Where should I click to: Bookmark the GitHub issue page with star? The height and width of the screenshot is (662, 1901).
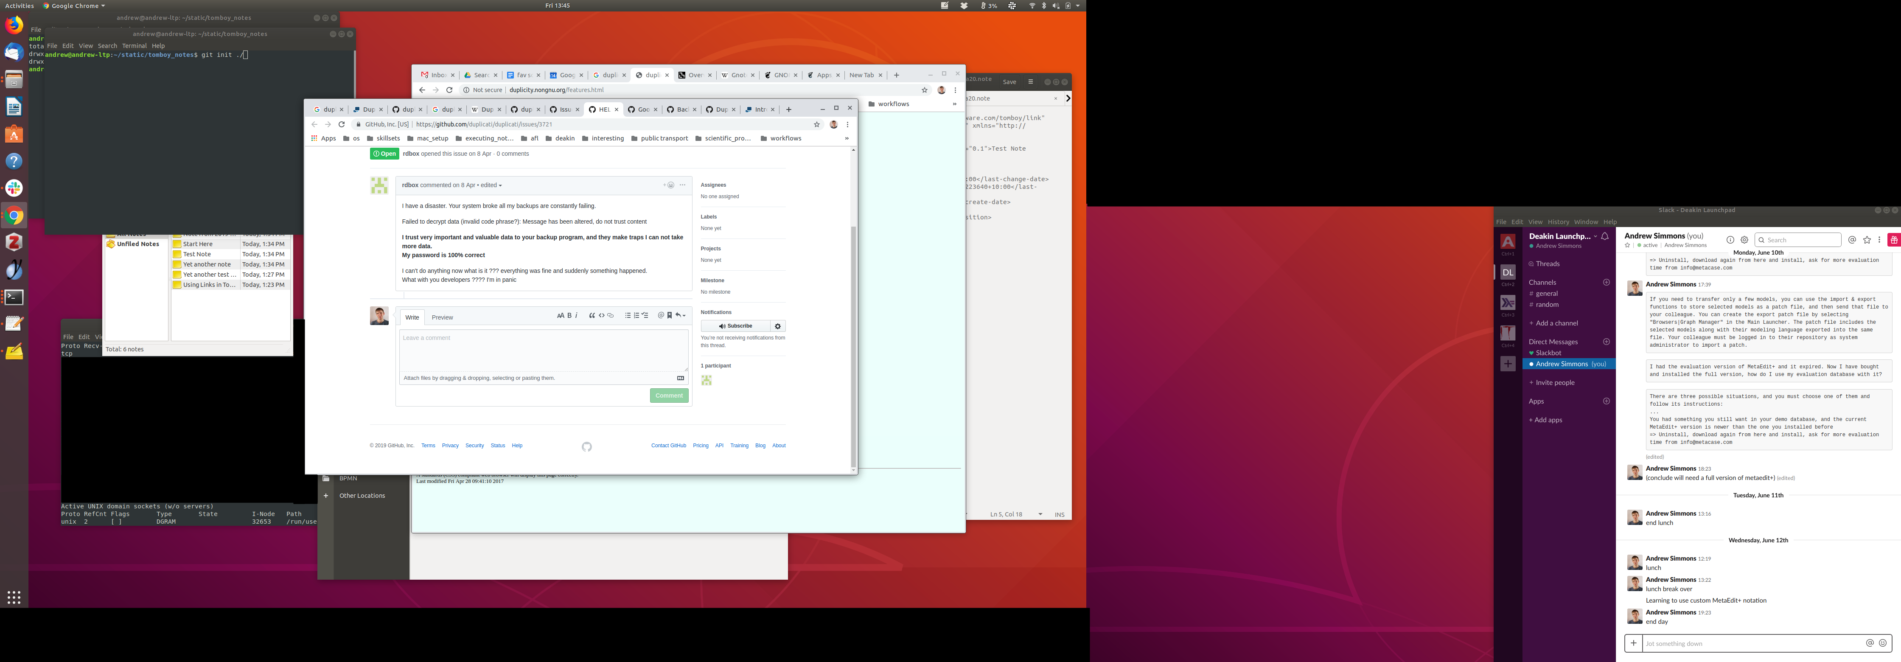tap(817, 125)
